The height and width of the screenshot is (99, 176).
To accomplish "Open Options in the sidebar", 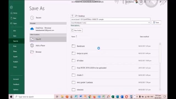I will [x=16, y=89].
